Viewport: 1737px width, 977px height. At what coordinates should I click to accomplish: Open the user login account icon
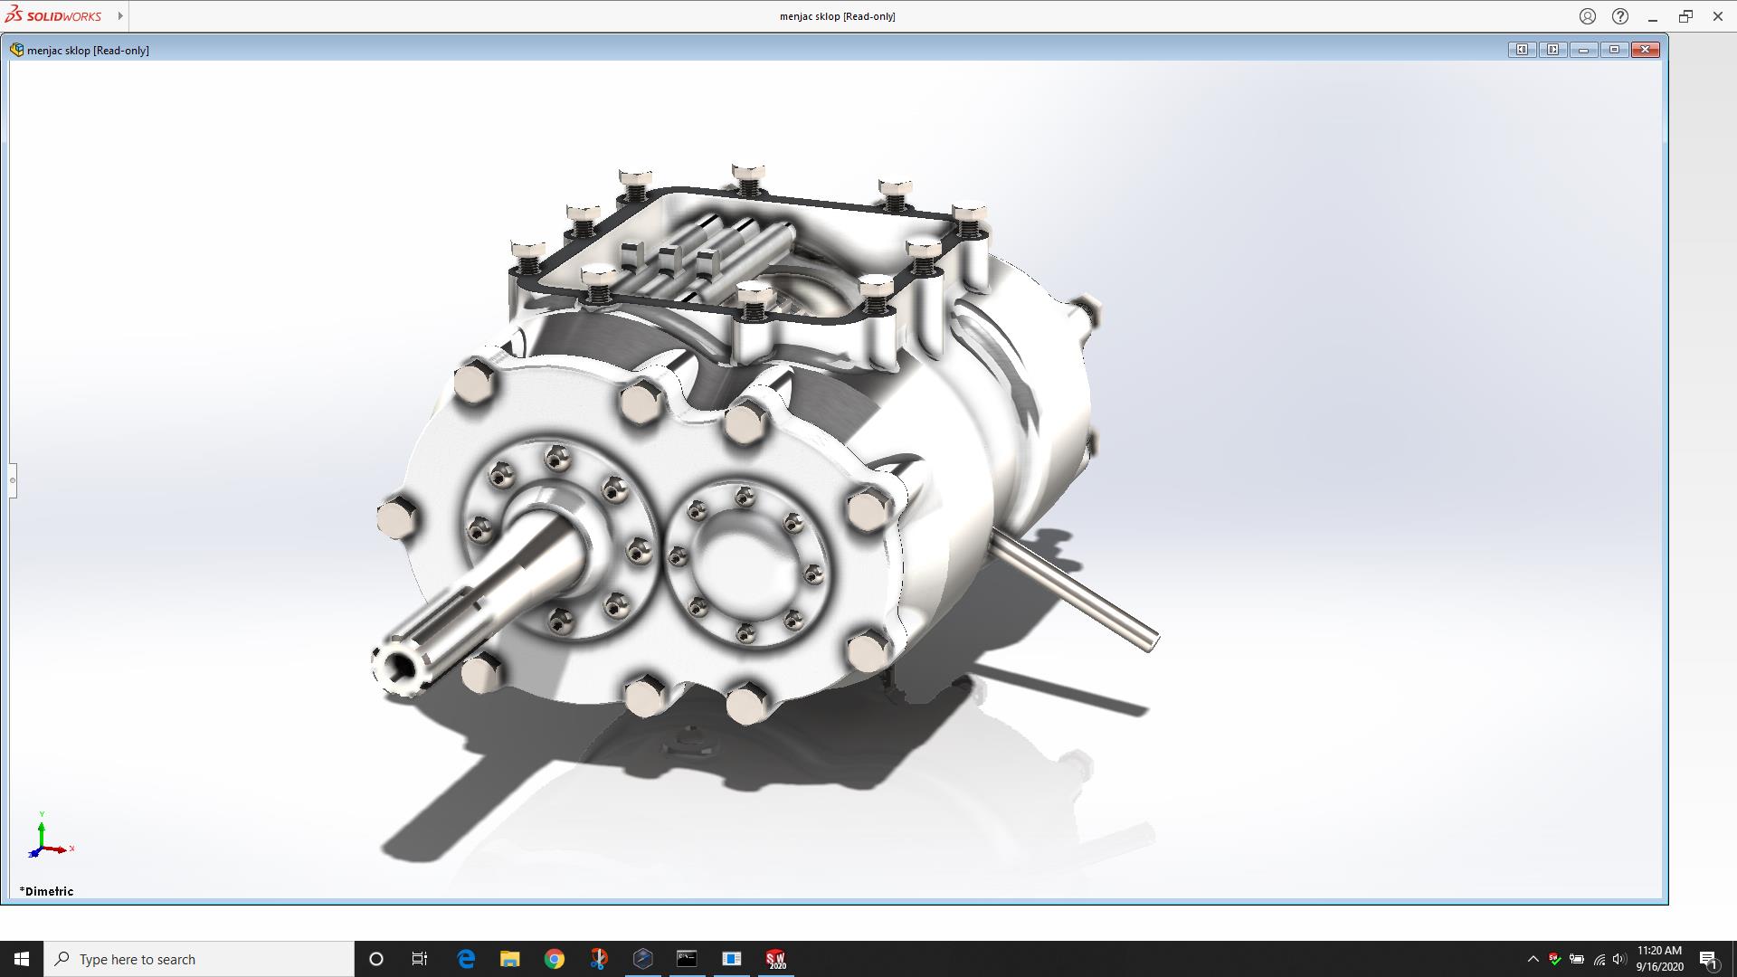pyautogui.click(x=1588, y=16)
